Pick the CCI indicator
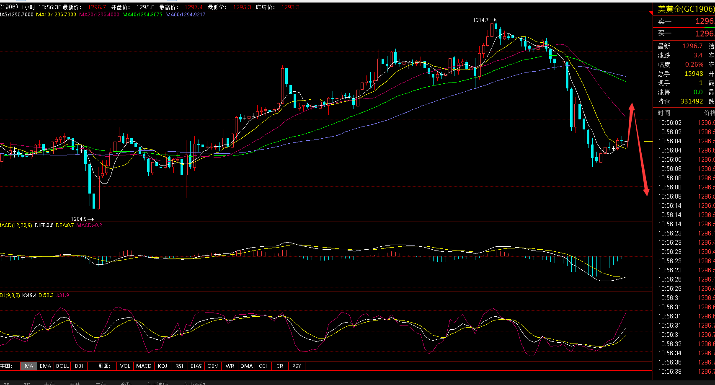 coord(263,366)
